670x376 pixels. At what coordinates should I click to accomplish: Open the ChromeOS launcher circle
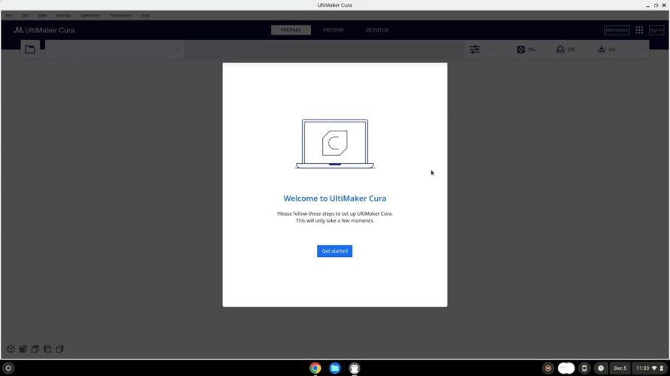coord(8,368)
